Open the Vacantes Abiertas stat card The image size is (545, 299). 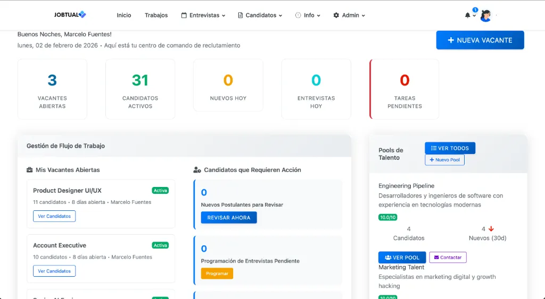(x=52, y=89)
